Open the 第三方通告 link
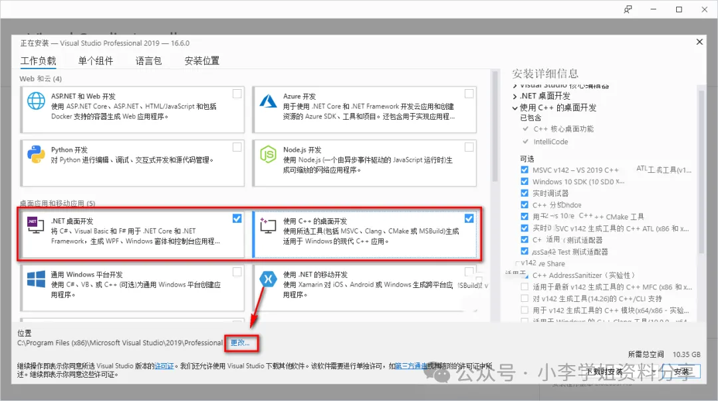 tap(411, 366)
